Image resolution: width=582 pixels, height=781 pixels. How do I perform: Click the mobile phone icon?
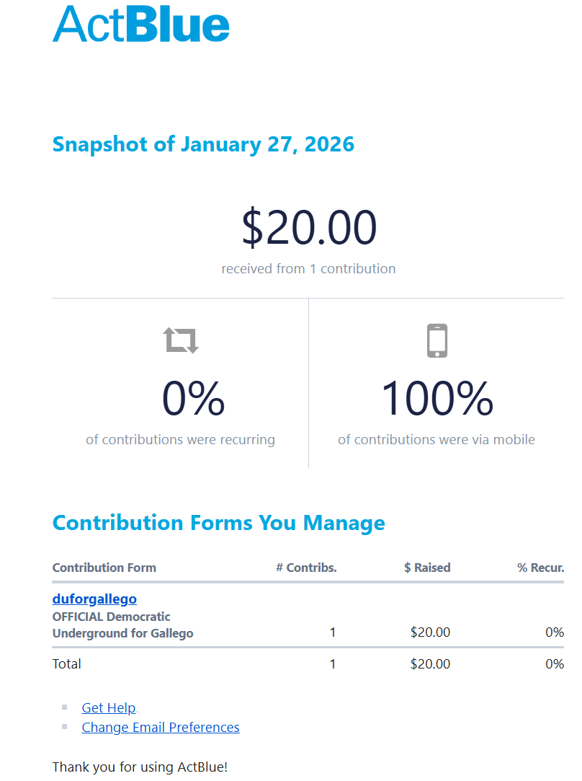click(436, 340)
